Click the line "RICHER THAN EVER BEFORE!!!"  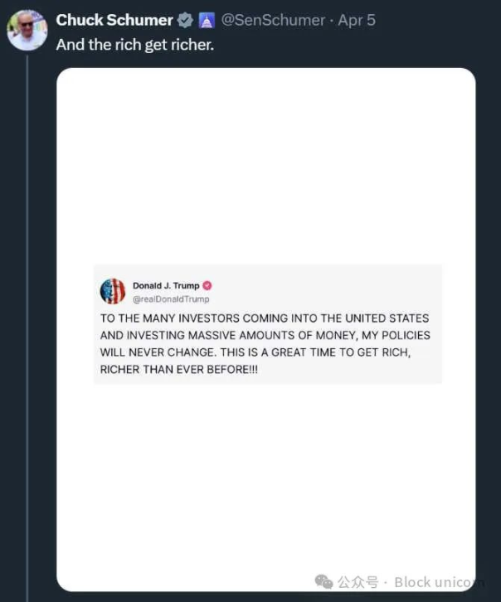178,369
